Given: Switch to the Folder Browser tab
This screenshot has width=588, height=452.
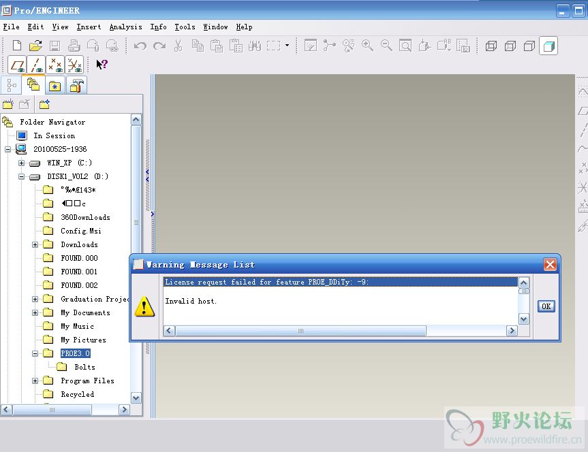Looking at the screenshot, I should (33, 84).
